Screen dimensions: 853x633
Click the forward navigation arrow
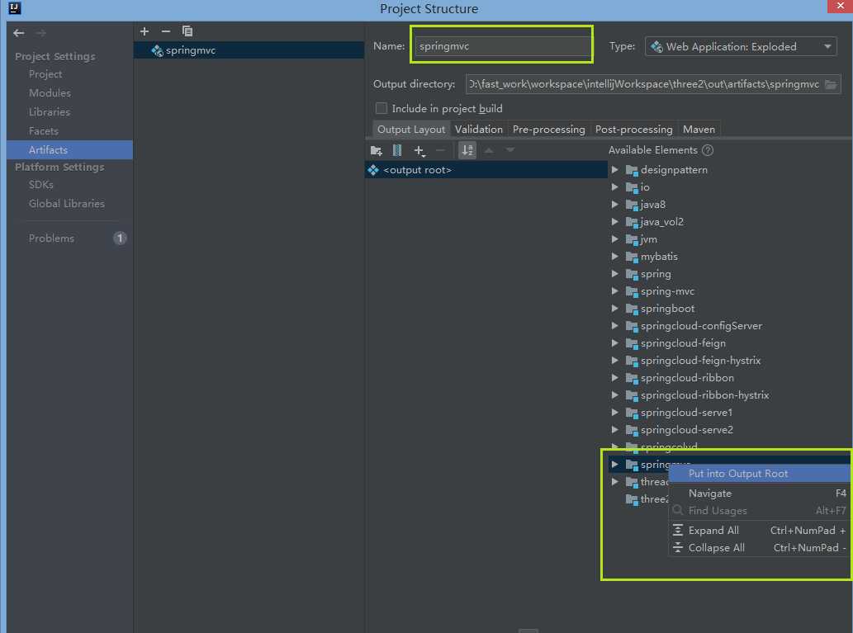pos(40,33)
